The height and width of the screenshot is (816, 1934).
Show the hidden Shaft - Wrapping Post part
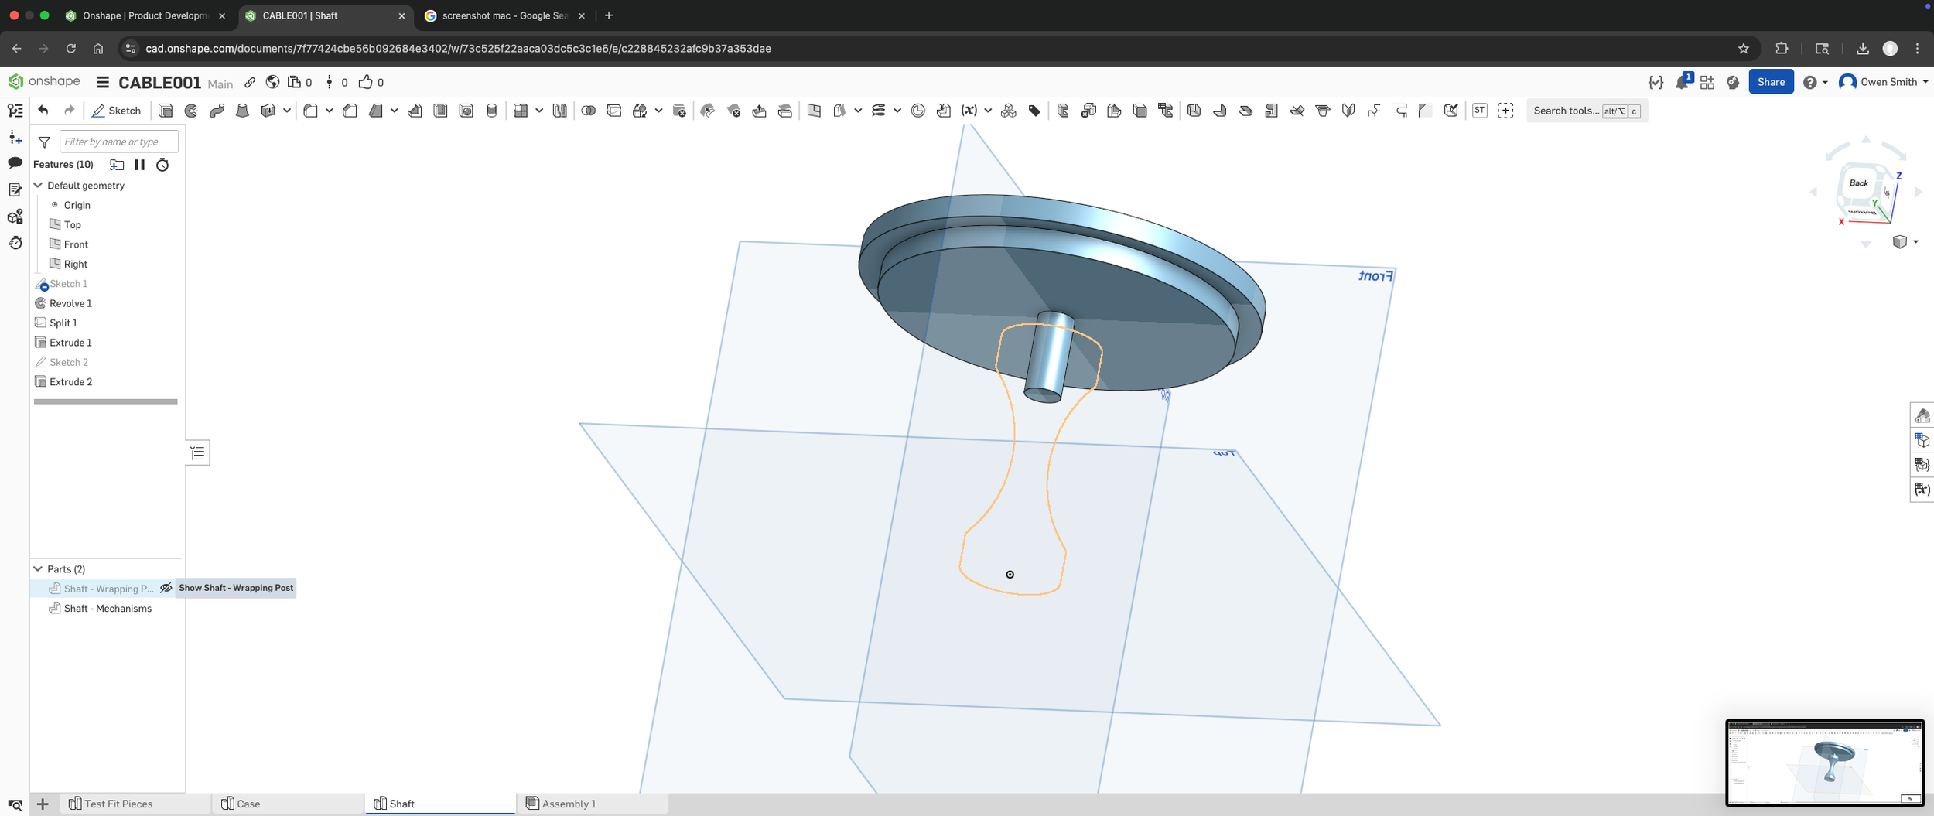click(166, 588)
